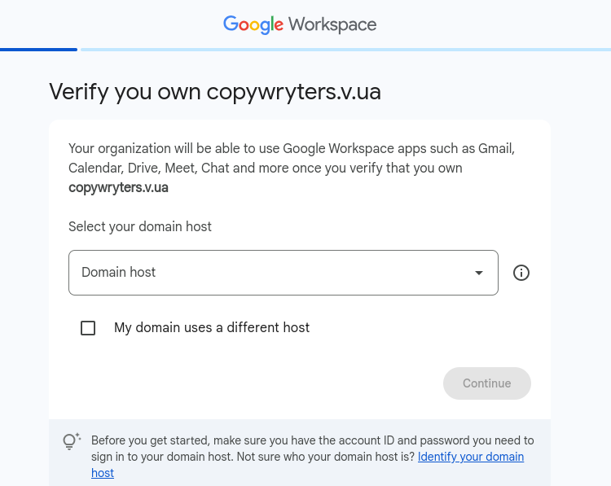Image resolution: width=611 pixels, height=486 pixels.
Task: Click the dropdown arrow in Domain host field
Action: tap(479, 273)
